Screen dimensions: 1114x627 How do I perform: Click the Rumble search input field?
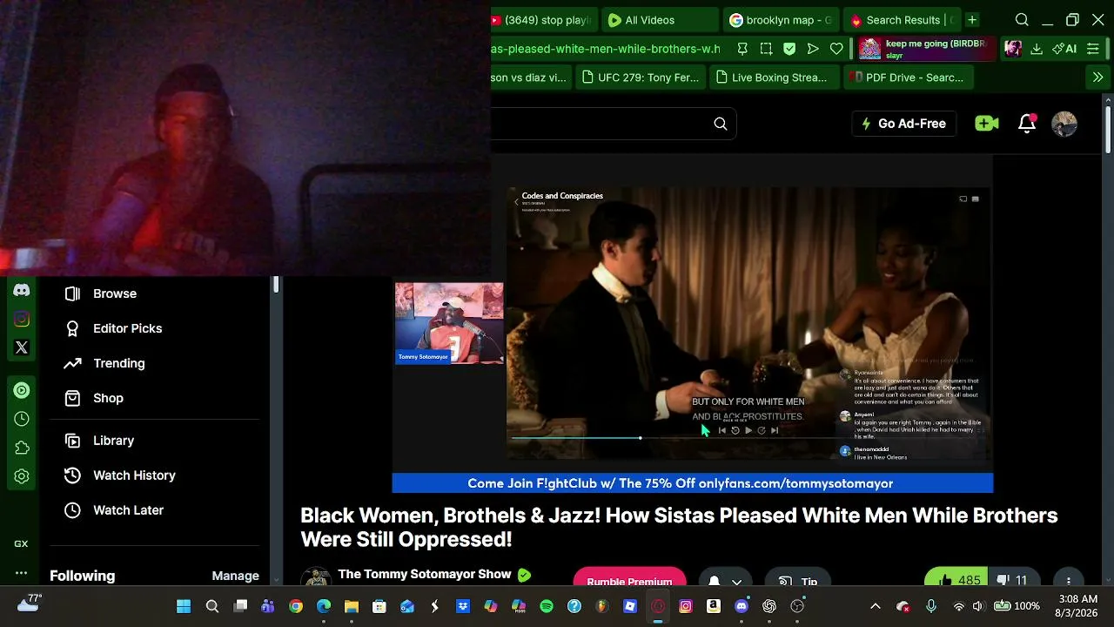(x=599, y=124)
